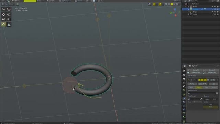This screenshot has height=124, width=220.
Task: Select the Bend deform mode
Action: (x=199, y=87)
